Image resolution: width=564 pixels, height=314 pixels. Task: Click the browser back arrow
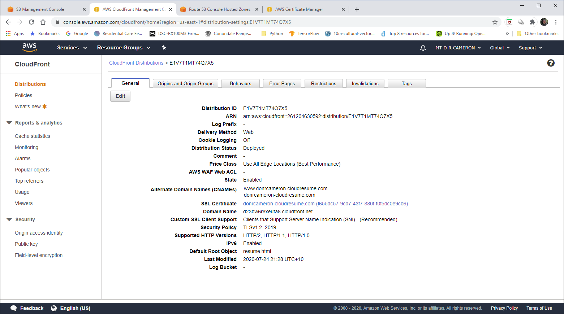(8, 22)
